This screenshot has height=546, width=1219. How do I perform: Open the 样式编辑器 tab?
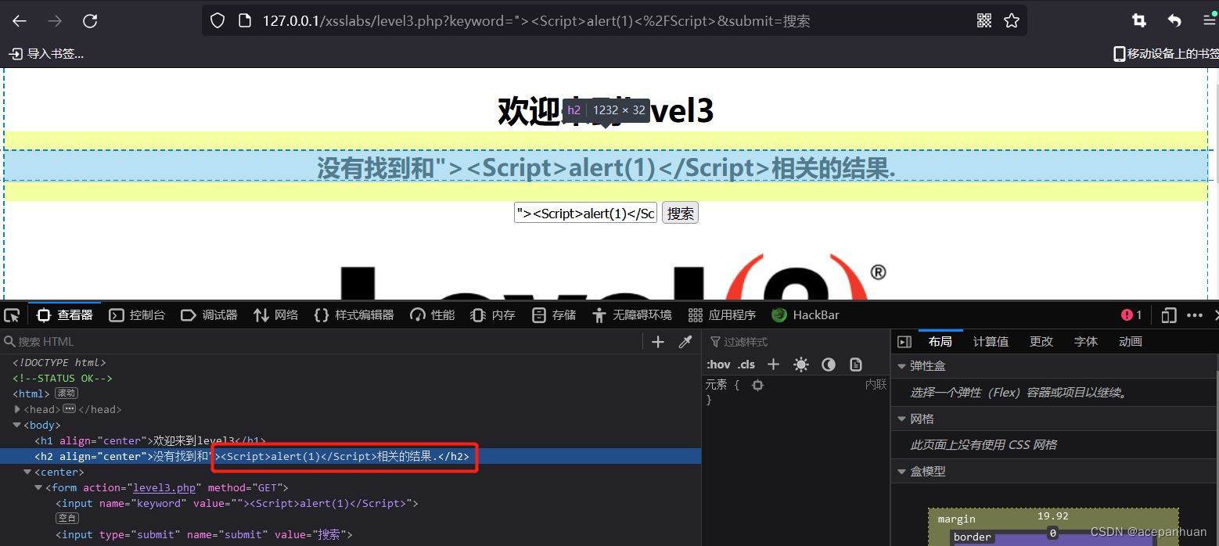pyautogui.click(x=354, y=315)
